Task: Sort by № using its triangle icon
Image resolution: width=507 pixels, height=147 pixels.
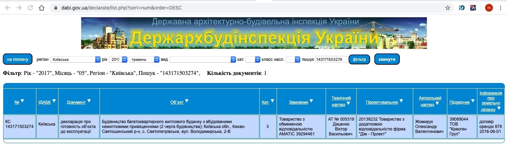Action: (x=22, y=101)
